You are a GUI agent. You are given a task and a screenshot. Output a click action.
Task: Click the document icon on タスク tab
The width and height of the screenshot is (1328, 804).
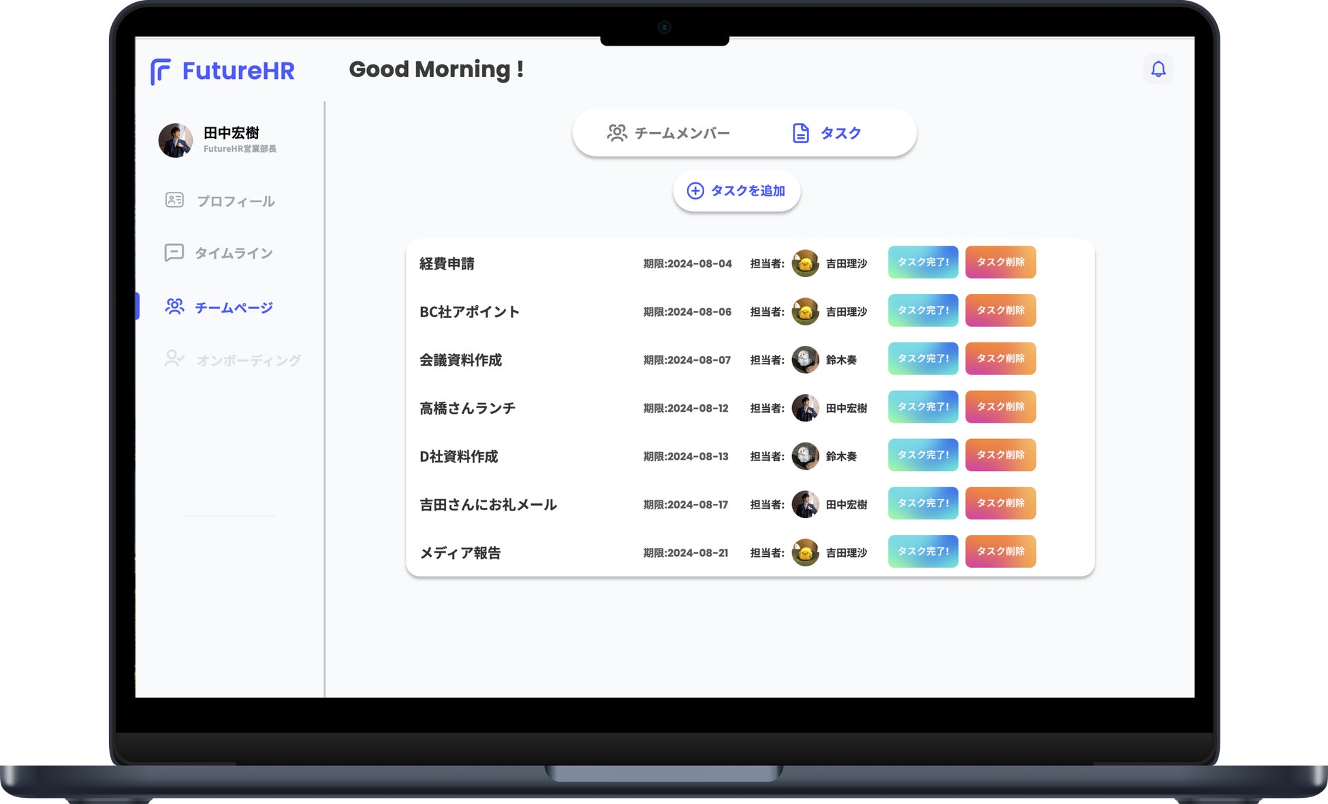[x=801, y=133]
